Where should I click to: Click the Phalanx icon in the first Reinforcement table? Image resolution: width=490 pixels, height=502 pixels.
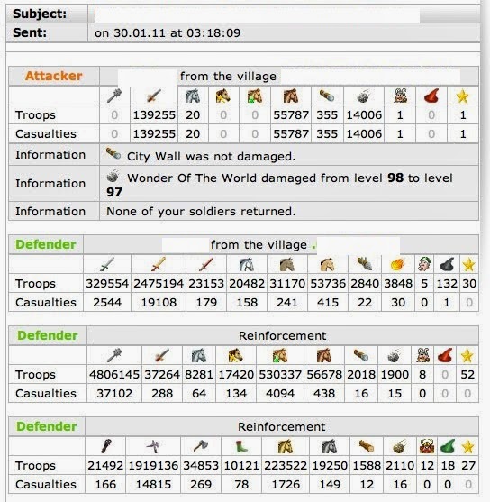[114, 355]
